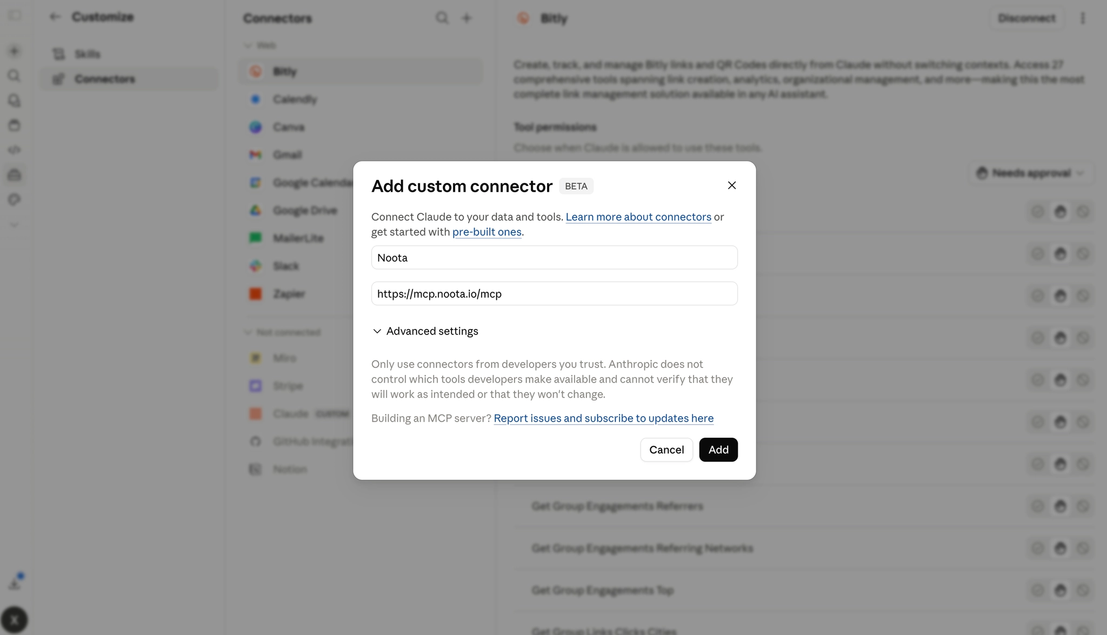Set Get Group Engagements Top to always allow

1038,591
